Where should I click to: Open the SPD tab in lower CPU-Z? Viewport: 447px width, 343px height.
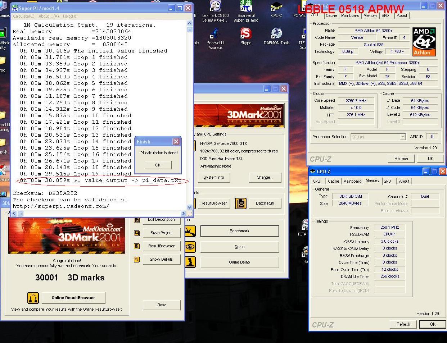[x=387, y=181]
